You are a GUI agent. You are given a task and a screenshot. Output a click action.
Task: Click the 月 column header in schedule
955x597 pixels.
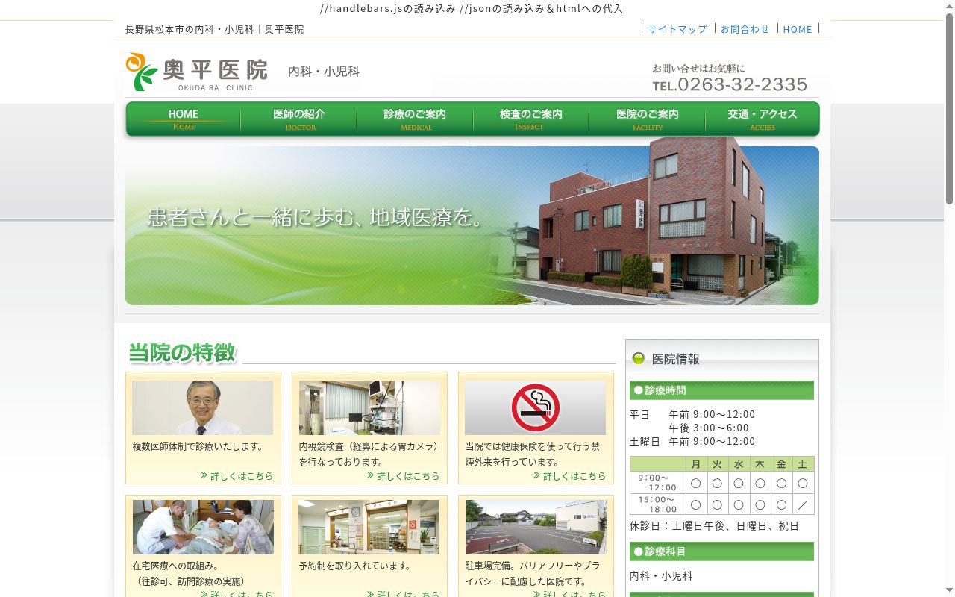point(696,464)
